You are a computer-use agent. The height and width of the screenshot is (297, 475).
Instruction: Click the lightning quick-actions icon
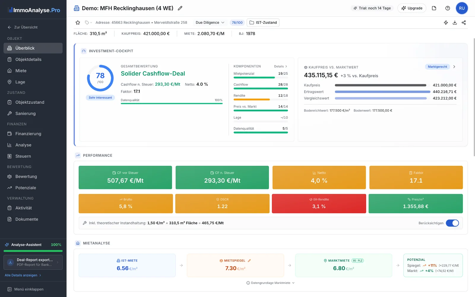446,22
